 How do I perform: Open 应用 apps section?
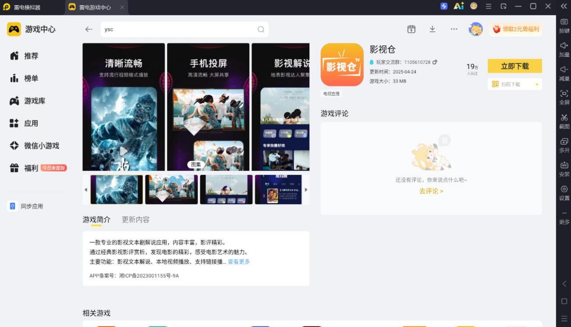click(24, 123)
